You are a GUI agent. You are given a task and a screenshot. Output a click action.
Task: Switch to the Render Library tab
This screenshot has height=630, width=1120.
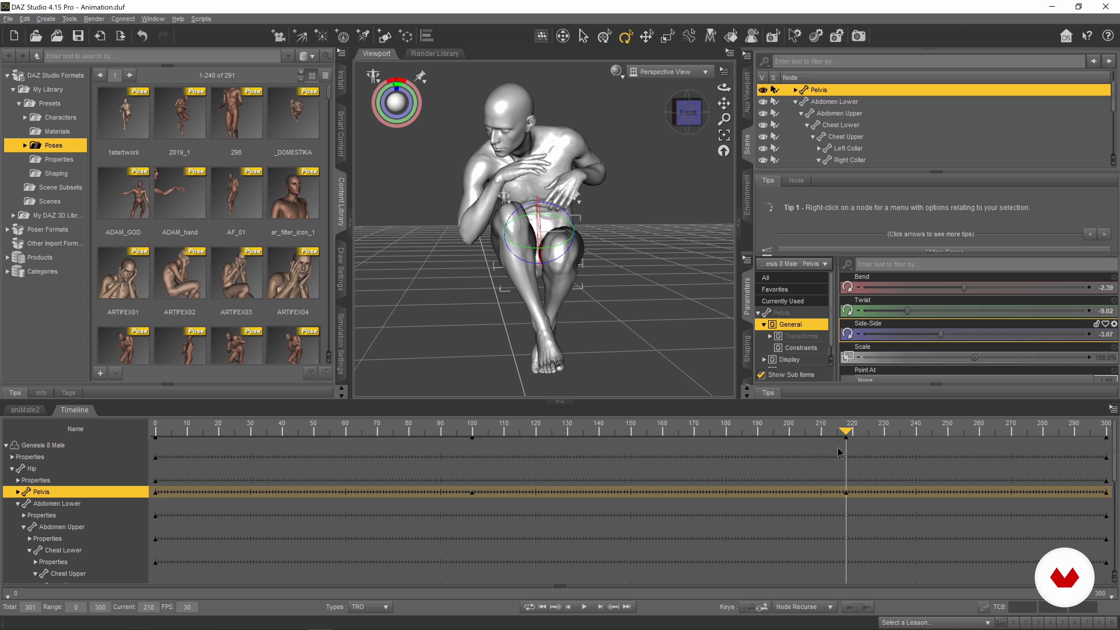435,53
